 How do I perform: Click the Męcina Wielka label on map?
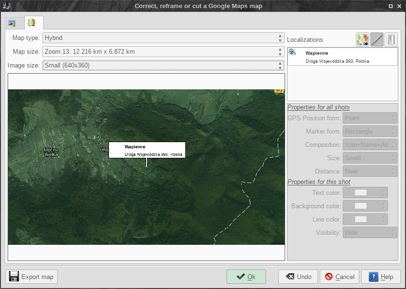pyautogui.click(x=51, y=152)
